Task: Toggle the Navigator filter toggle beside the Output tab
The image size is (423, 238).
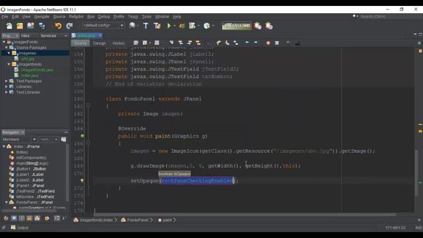Action: (4, 227)
